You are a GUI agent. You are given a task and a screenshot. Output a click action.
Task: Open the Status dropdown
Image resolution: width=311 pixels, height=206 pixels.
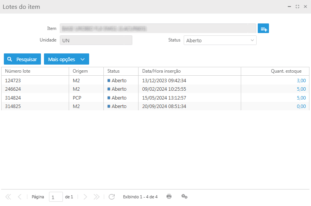[220, 40]
